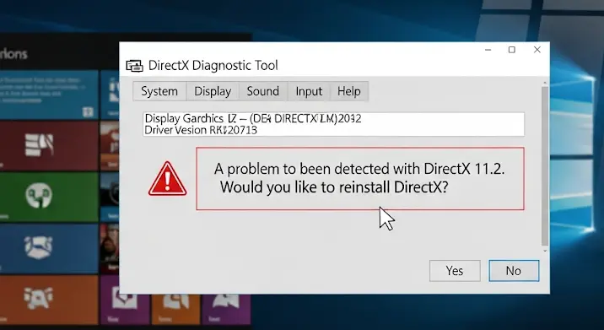Open the red tile on Start screen
Screen dimensions: 604x330
[49, 146]
